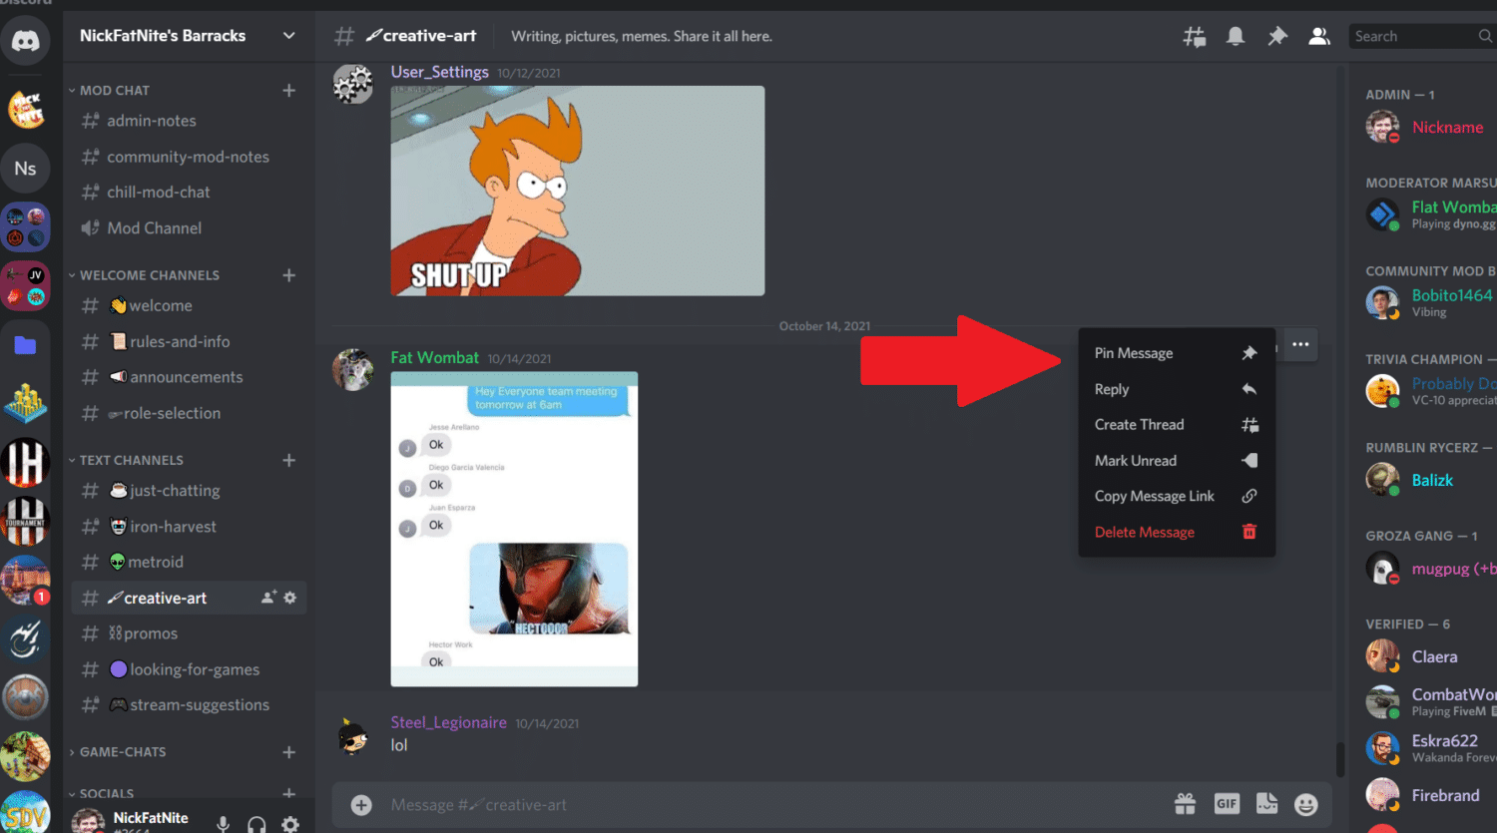Image resolution: width=1497 pixels, height=833 pixels.
Task: Open pinned messages pushpin icon in header
Action: point(1277,37)
